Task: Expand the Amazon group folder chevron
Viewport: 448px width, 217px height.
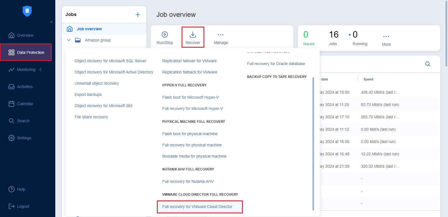Action: pos(69,40)
